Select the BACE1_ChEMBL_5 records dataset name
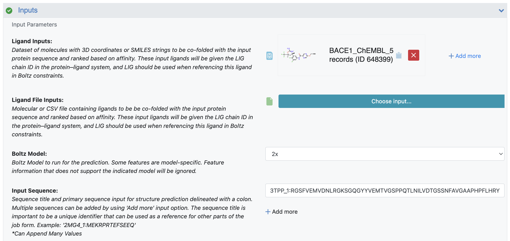The image size is (510, 241). pos(361,55)
